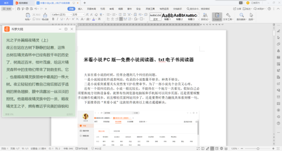The height and width of the screenshot is (151, 282).
Task: Click the eye protection mode icon in status bar
Action: pos(226,148)
